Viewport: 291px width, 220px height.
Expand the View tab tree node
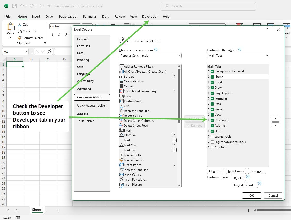pyautogui.click(x=209, y=115)
